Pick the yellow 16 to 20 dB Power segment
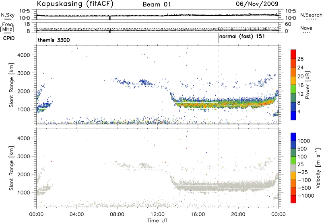 [x=293, y=80]
